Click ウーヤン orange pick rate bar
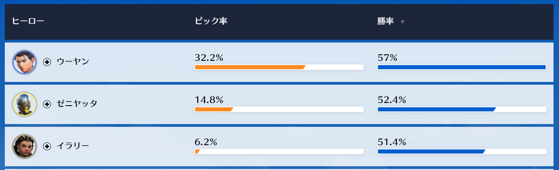 [x=250, y=67]
